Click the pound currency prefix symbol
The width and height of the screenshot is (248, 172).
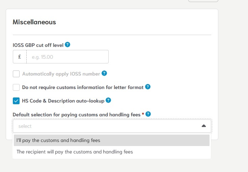[20, 57]
